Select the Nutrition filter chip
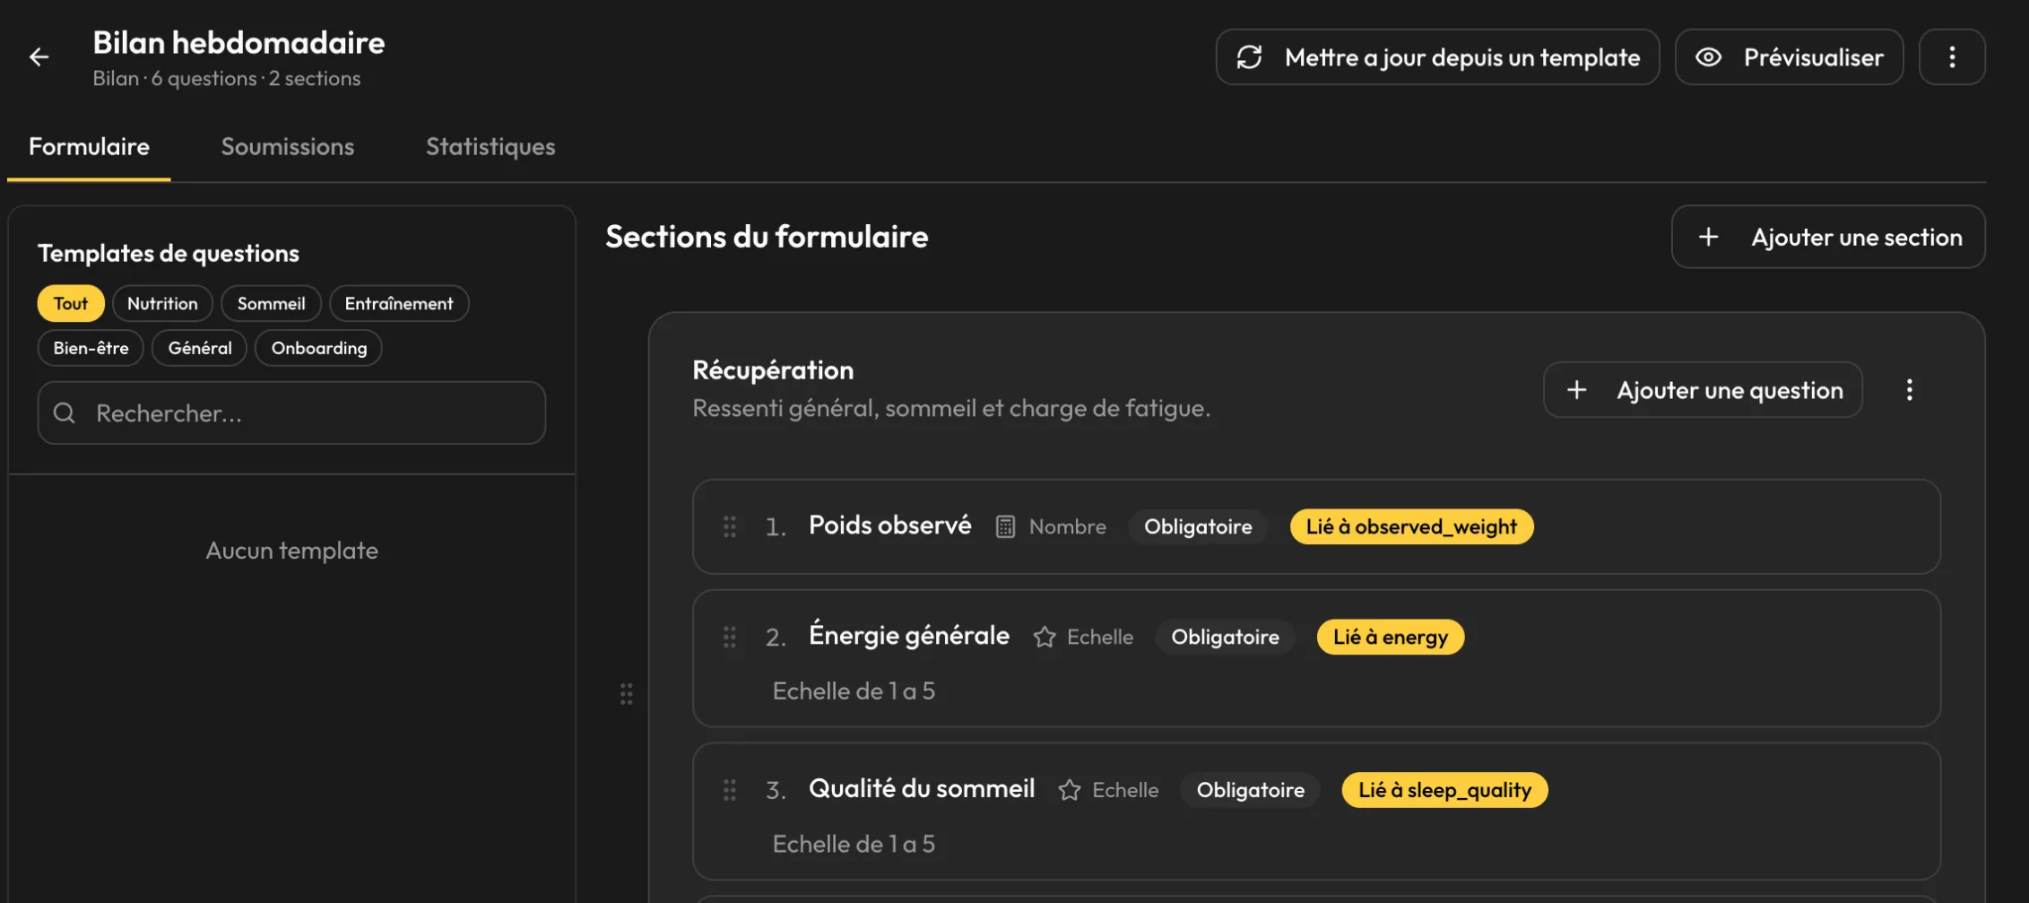The height and width of the screenshot is (903, 2029). pos(162,303)
